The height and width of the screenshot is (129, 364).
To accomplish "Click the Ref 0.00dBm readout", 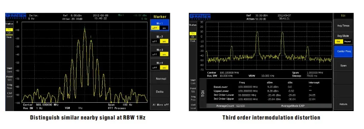I will (x=72, y=15).
